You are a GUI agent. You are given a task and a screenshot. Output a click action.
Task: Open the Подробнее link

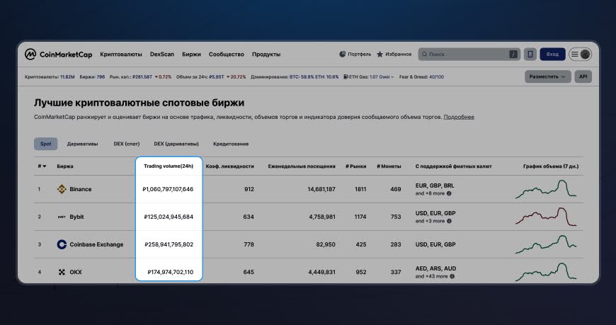[x=459, y=117]
